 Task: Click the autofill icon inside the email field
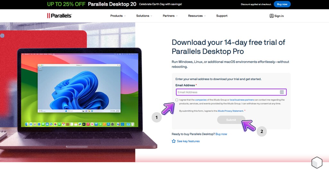(x=282, y=92)
